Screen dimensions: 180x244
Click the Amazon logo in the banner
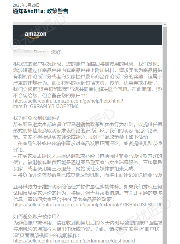(35, 35)
